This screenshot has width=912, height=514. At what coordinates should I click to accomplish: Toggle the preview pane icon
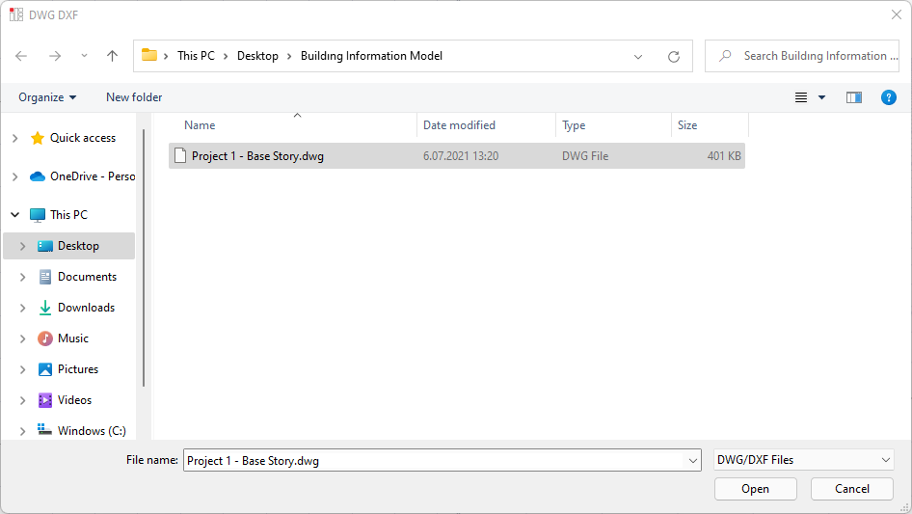tap(853, 97)
